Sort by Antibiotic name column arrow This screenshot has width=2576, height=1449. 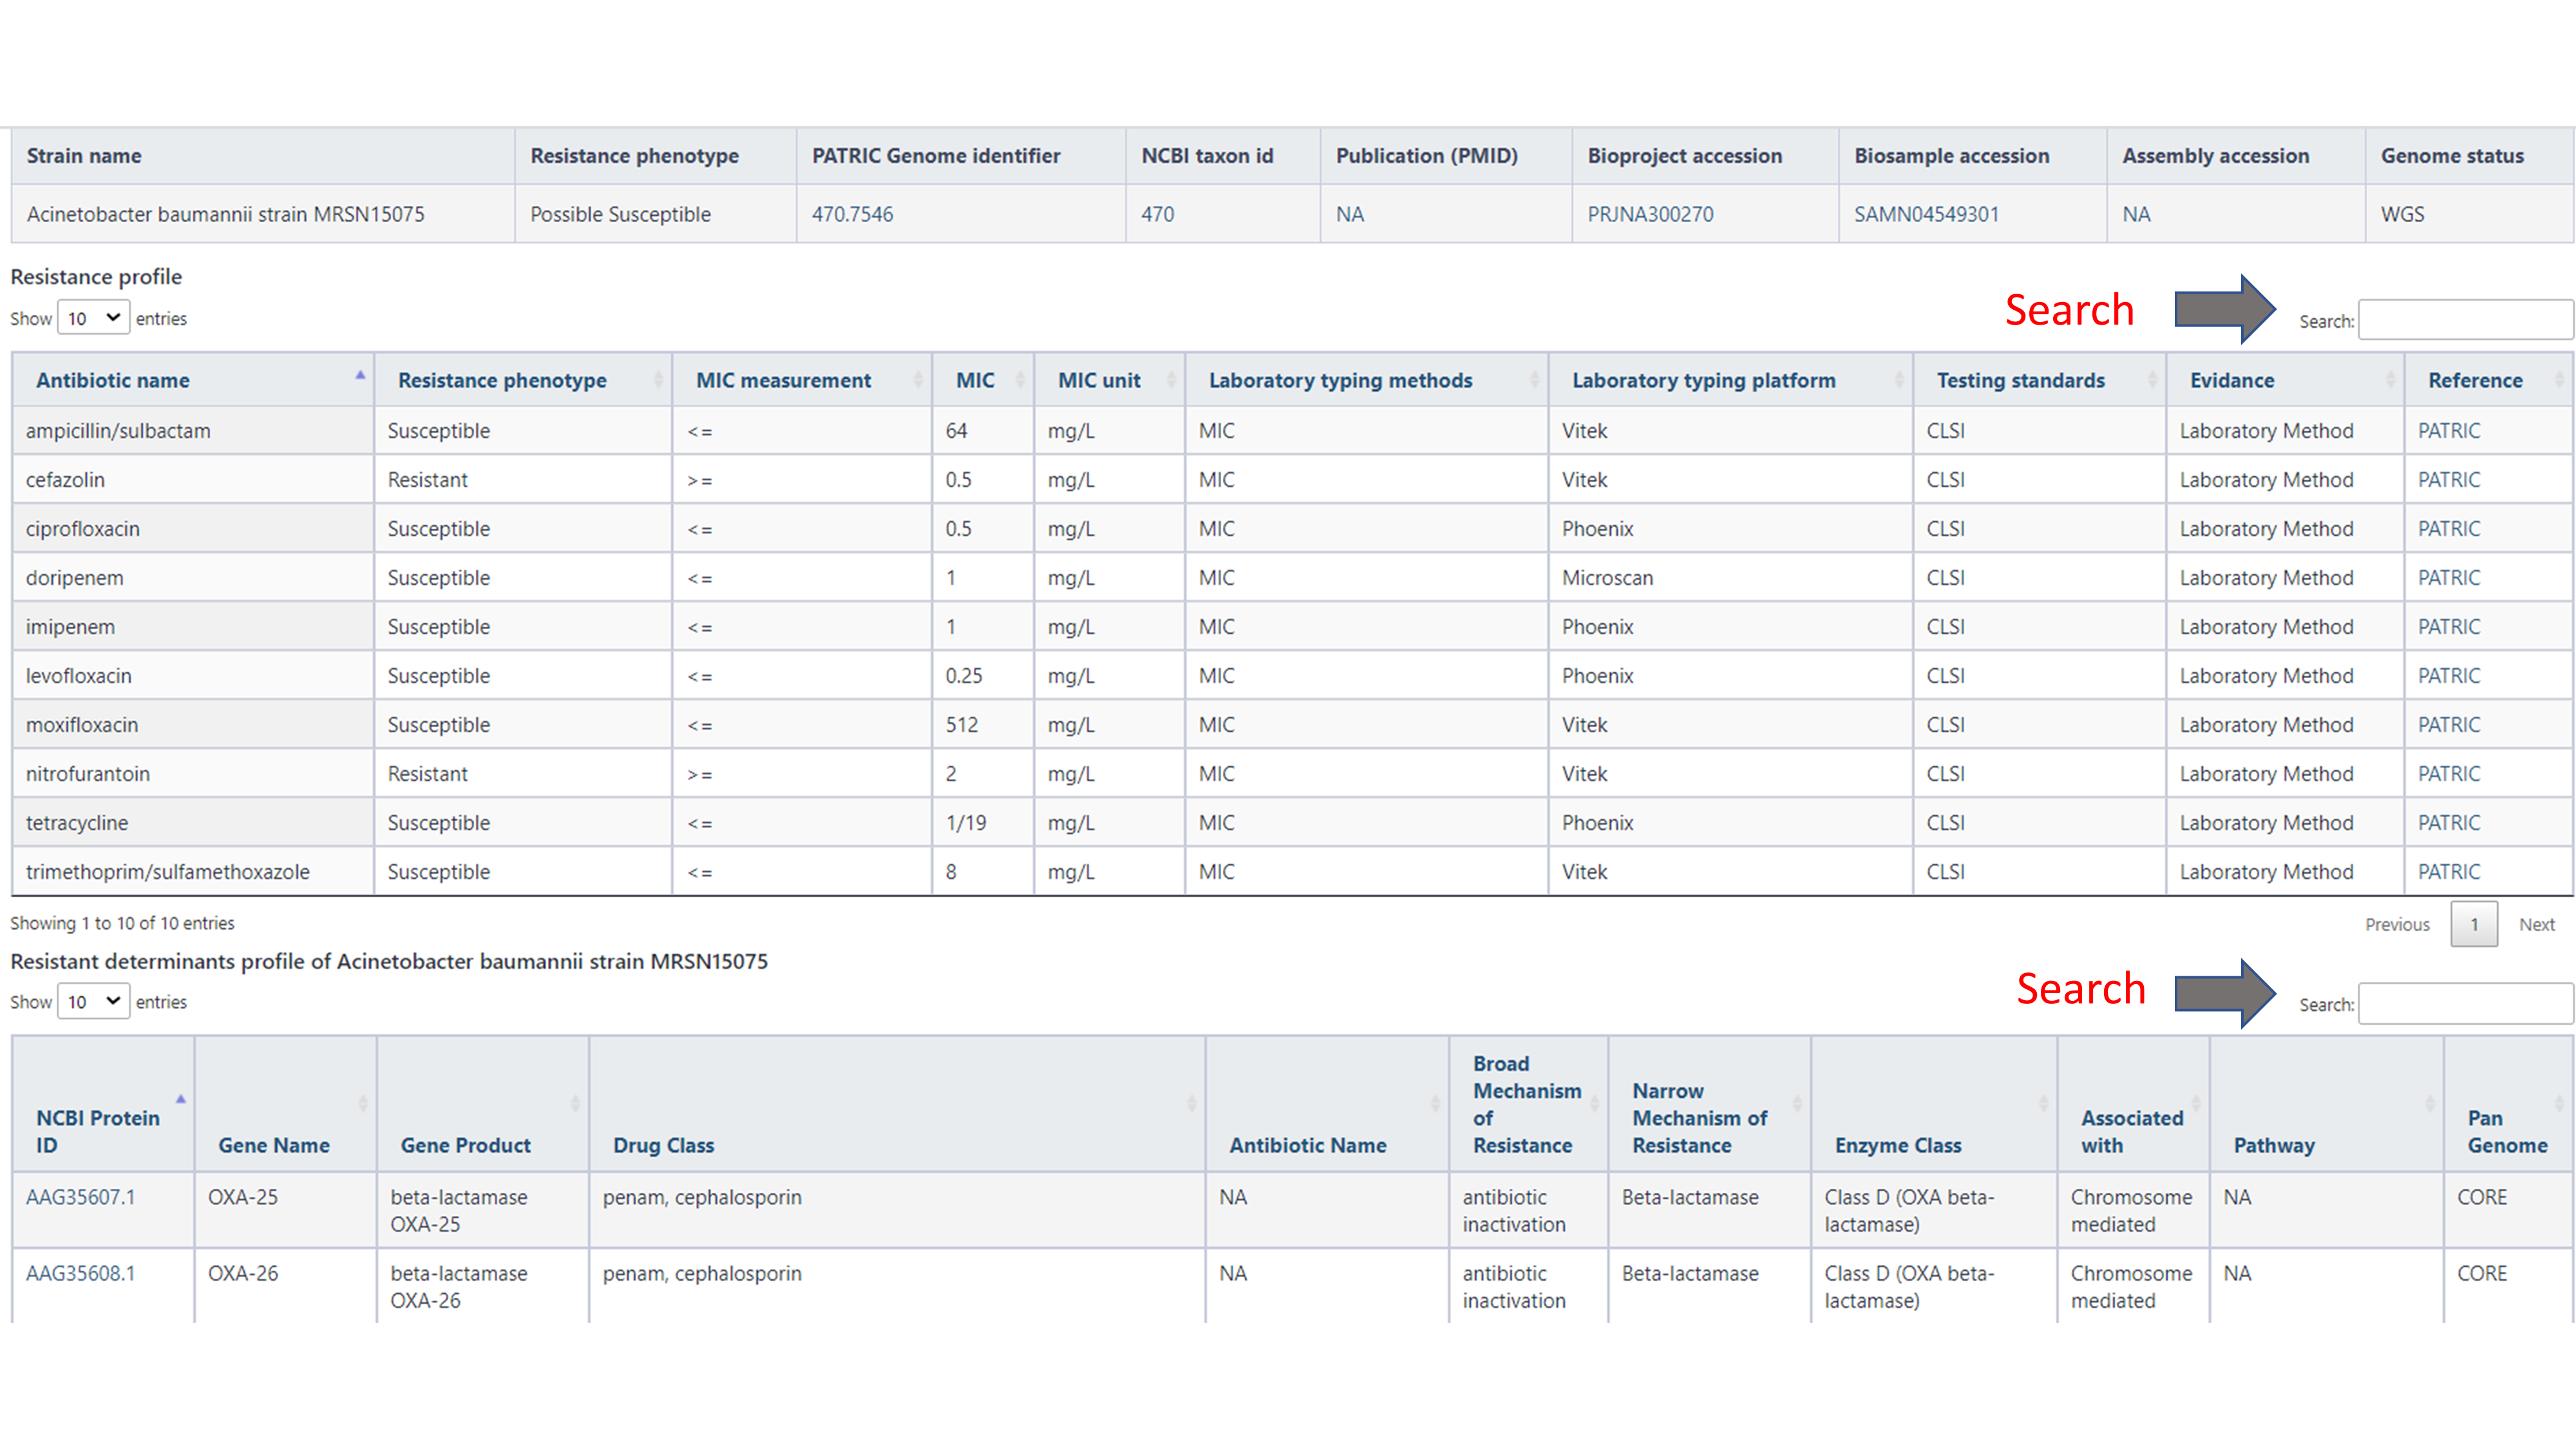(x=360, y=377)
